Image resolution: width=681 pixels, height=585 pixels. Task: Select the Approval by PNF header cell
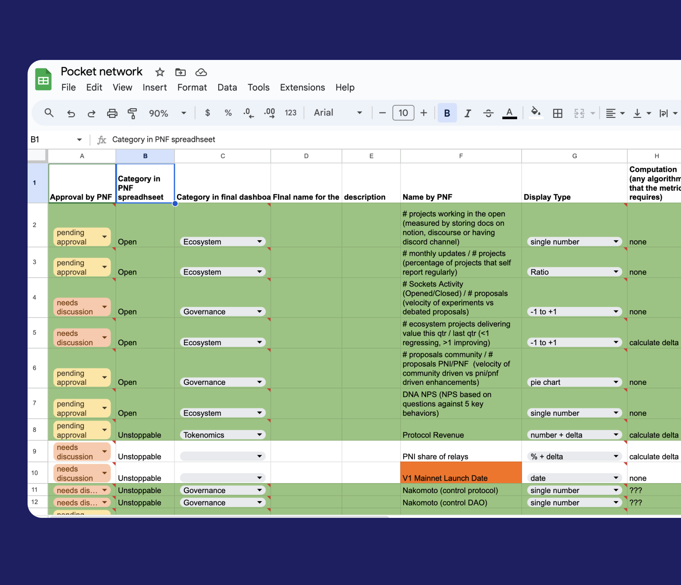(82, 183)
